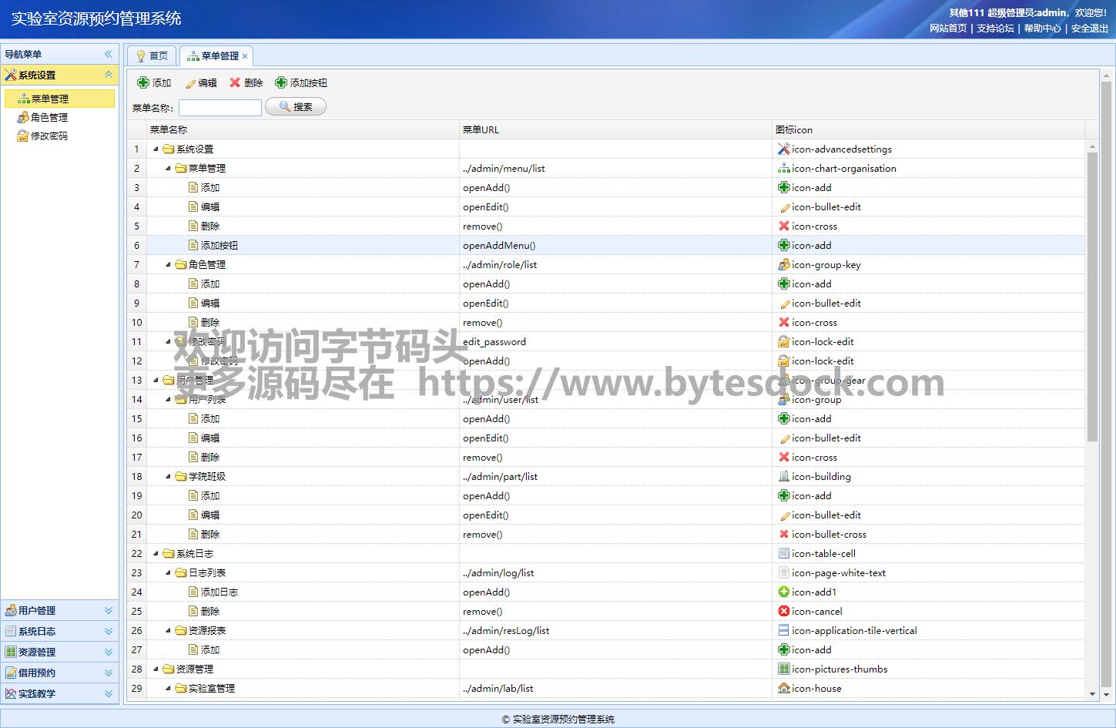1116x728 pixels.
Task: Open the Help Center (帮助中心) link
Action: tap(1042, 29)
